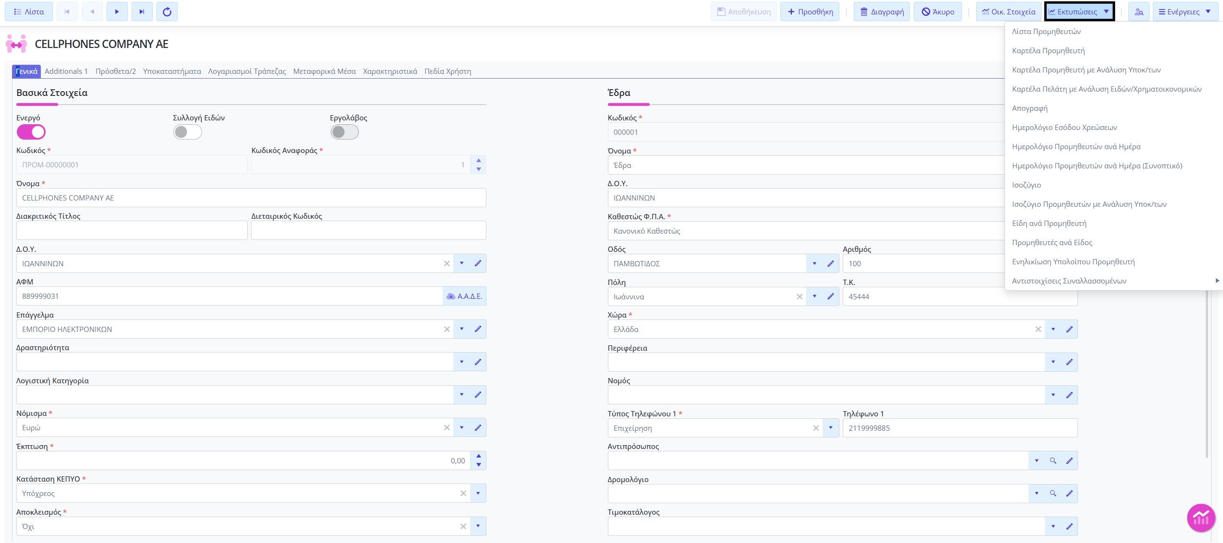Clear the Αποκλεισμός Όχι value
Screen dimensions: 1223x543
coord(463,526)
